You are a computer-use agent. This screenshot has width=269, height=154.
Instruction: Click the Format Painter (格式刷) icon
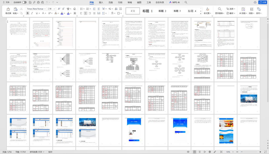tap(8, 9)
